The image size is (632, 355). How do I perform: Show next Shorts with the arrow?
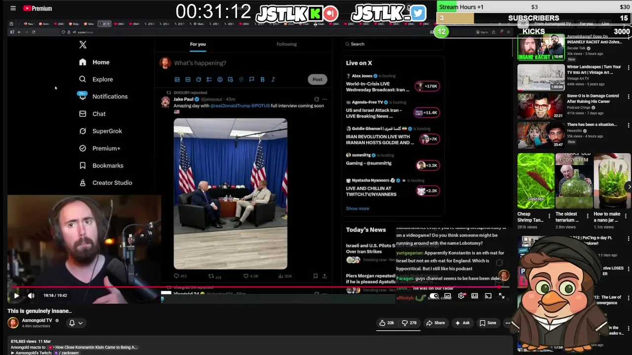629,186
